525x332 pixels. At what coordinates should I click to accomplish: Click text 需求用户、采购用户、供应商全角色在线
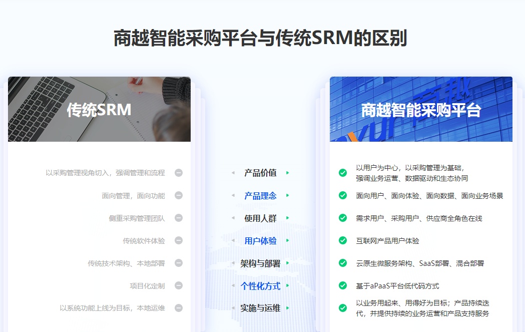coord(419,218)
